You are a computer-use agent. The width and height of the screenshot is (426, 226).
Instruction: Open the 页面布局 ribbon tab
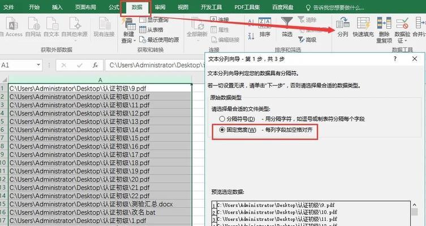tap(85, 7)
